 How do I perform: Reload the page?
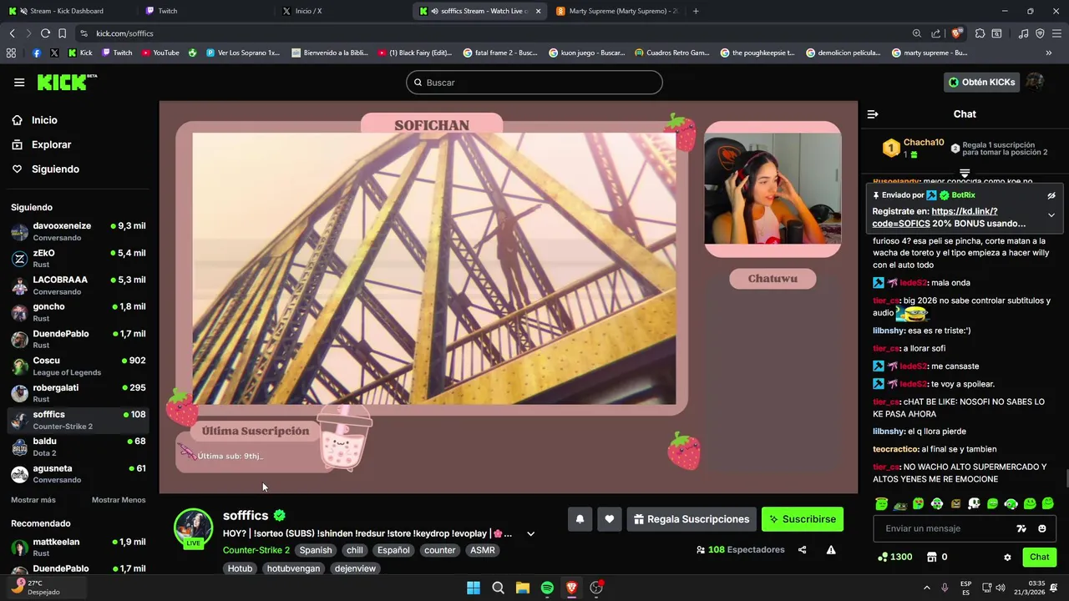pos(45,33)
